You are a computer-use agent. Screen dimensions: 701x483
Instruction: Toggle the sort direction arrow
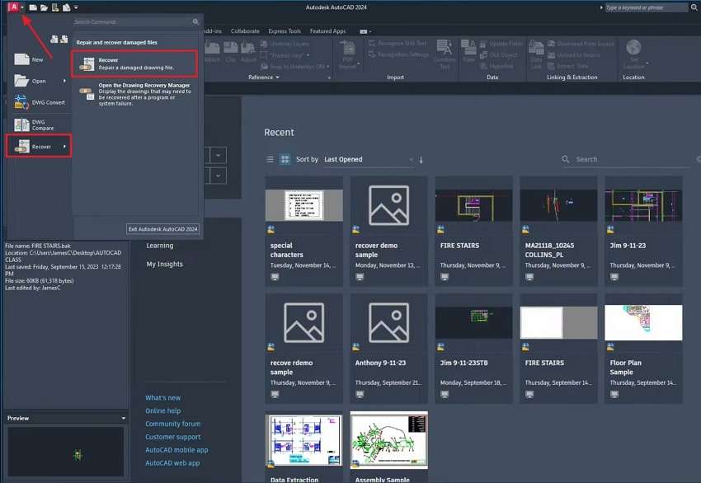(421, 160)
